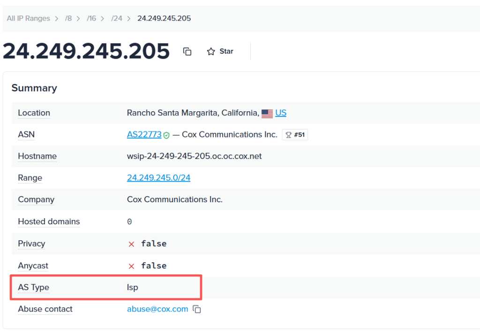Open the All IP Ranges breadcrumb
480x336 pixels.
click(x=28, y=18)
